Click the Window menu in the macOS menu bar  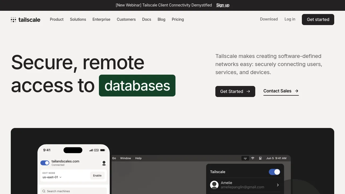click(126, 158)
